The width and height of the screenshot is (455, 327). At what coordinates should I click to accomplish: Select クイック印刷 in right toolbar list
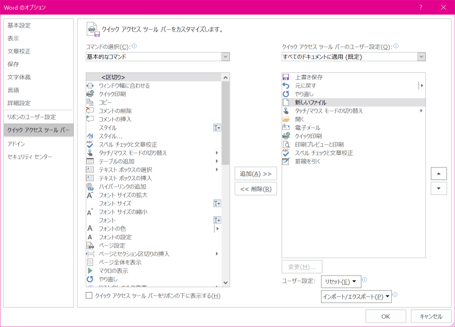click(354, 136)
